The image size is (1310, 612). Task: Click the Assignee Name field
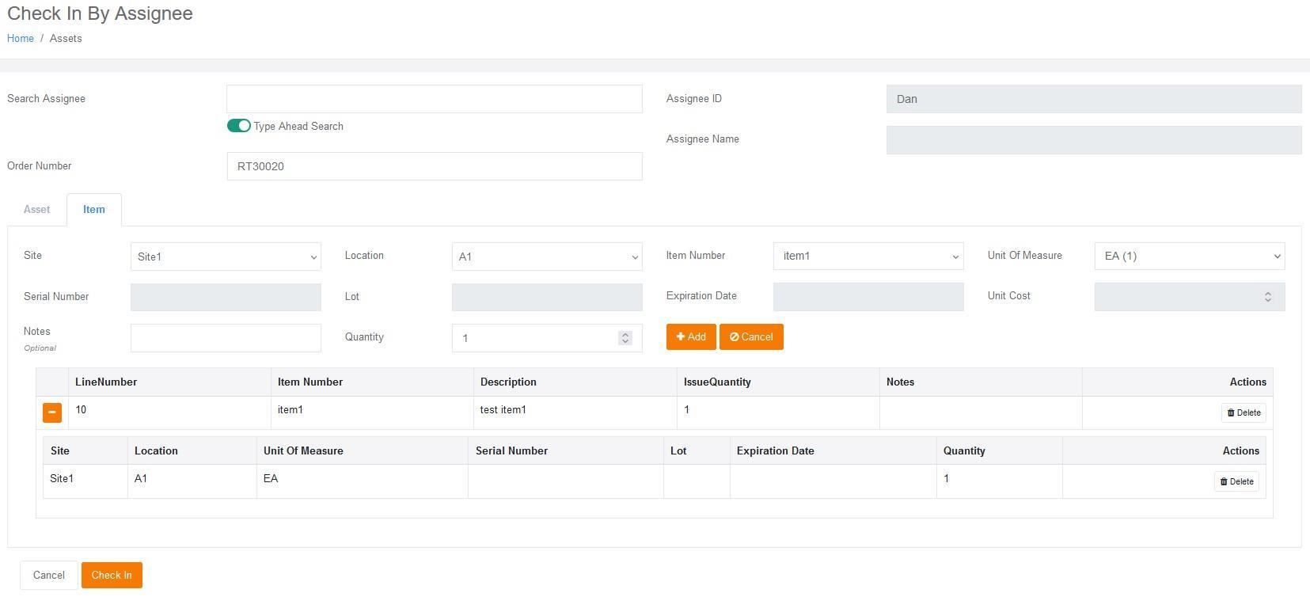pos(1094,140)
